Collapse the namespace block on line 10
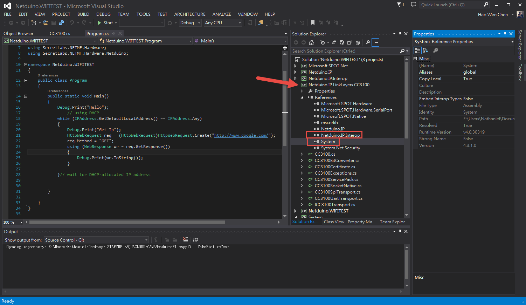The image size is (526, 305). pos(26,65)
